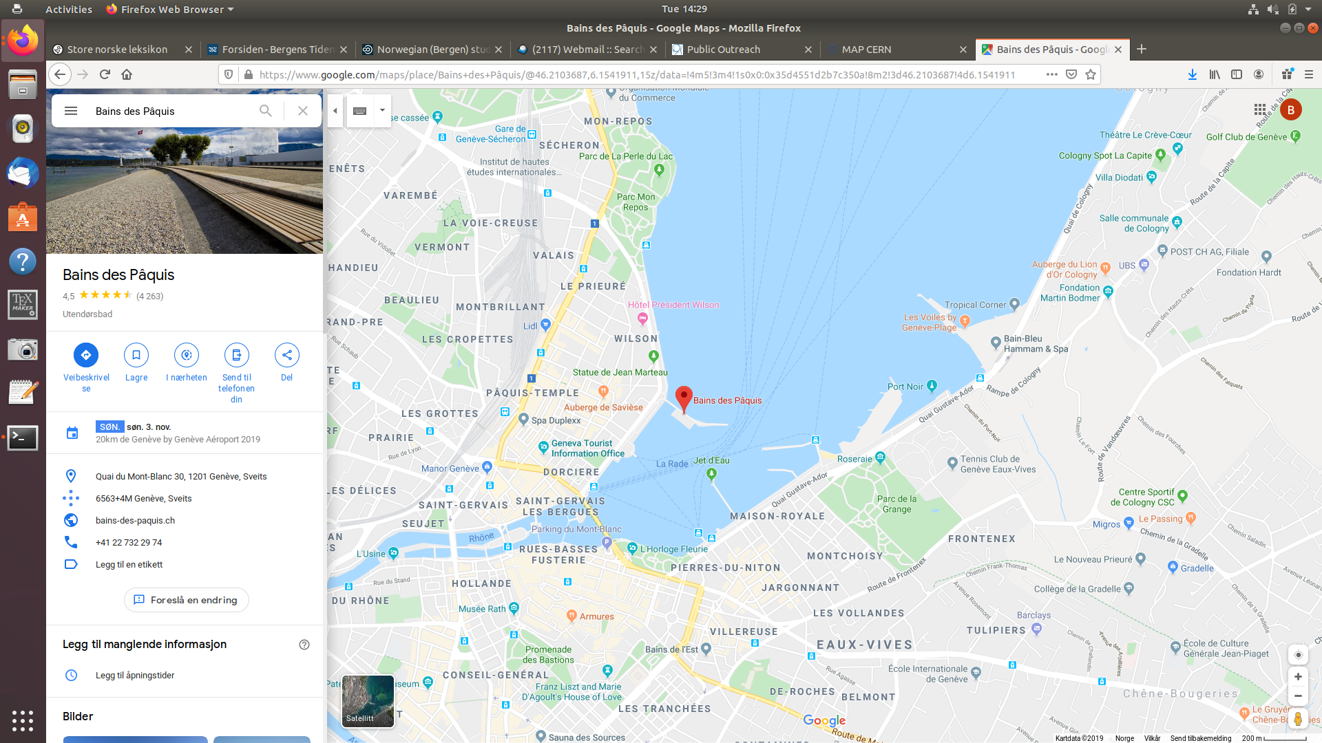The height and width of the screenshot is (743, 1322).
Task: Switch to the Webmail tab
Action: tap(588, 50)
